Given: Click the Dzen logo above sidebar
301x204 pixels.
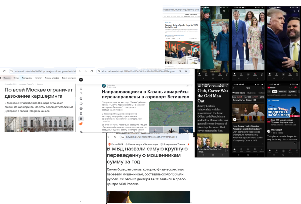Looking at the screenshot, I should click(x=81, y=80).
